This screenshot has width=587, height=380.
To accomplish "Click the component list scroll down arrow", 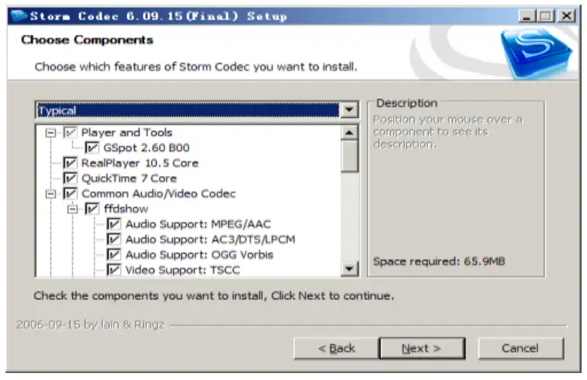I will pyautogui.click(x=349, y=269).
